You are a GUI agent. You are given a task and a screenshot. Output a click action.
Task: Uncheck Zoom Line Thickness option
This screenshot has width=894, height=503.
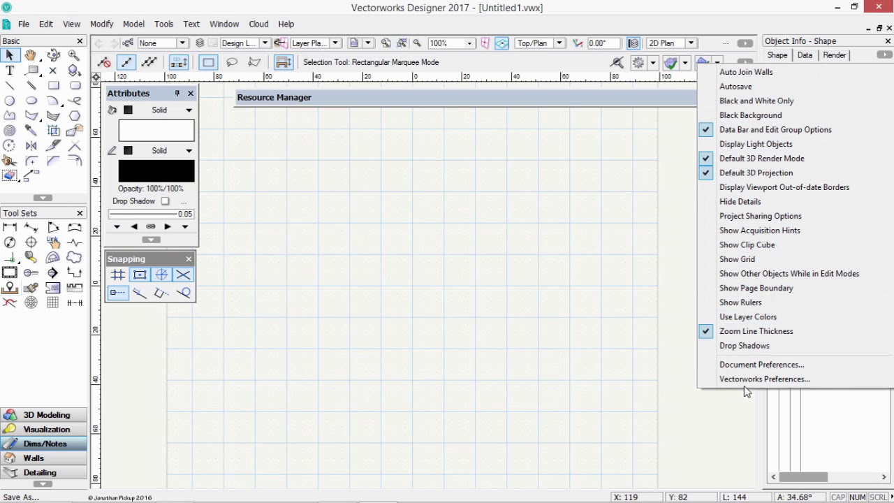pyautogui.click(x=756, y=331)
